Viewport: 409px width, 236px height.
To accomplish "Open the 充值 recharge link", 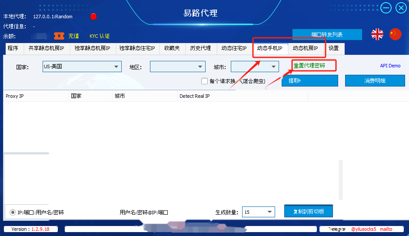I will (73, 36).
